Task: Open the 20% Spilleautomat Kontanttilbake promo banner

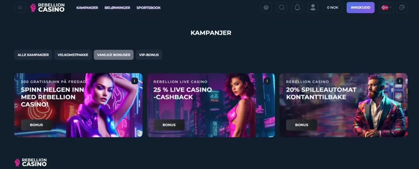Action: point(343,105)
